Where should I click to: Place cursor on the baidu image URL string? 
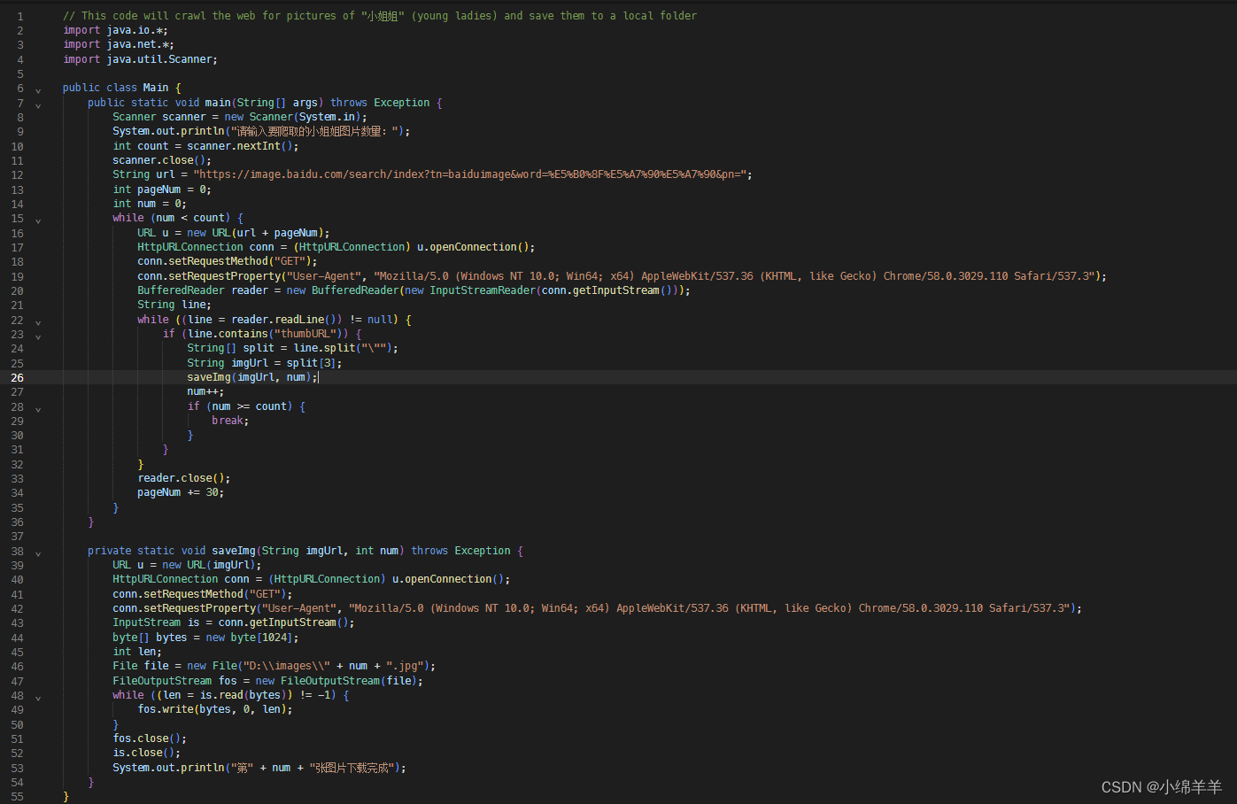(473, 174)
